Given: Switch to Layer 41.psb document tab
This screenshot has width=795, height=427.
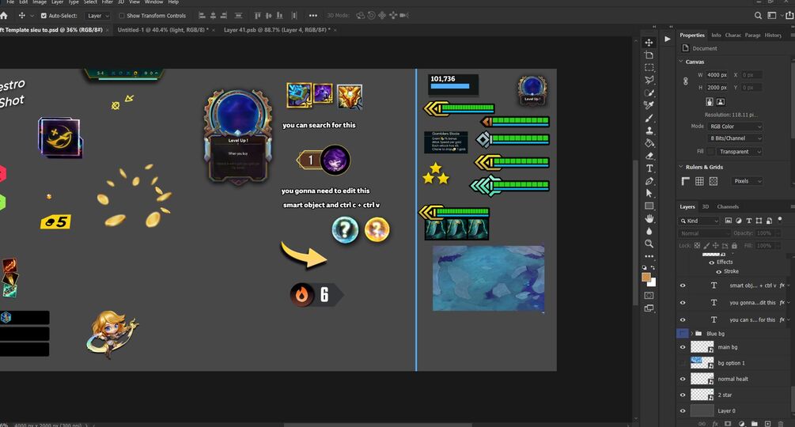Looking at the screenshot, I should point(277,30).
